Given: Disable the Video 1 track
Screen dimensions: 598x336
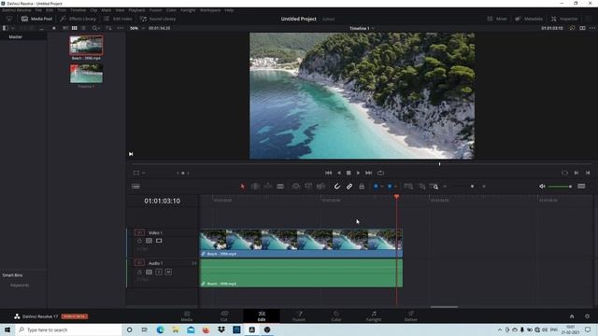Looking at the screenshot, I should (159, 241).
